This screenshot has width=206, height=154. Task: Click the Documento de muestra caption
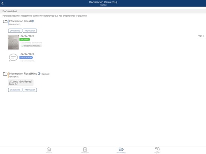coord(31,43)
